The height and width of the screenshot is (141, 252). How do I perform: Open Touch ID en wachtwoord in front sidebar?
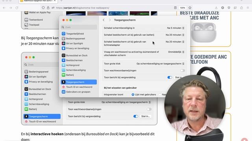pyautogui.click(x=79, y=87)
